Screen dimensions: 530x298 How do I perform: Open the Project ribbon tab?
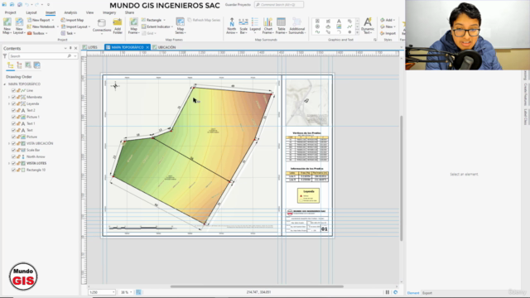[11, 12]
